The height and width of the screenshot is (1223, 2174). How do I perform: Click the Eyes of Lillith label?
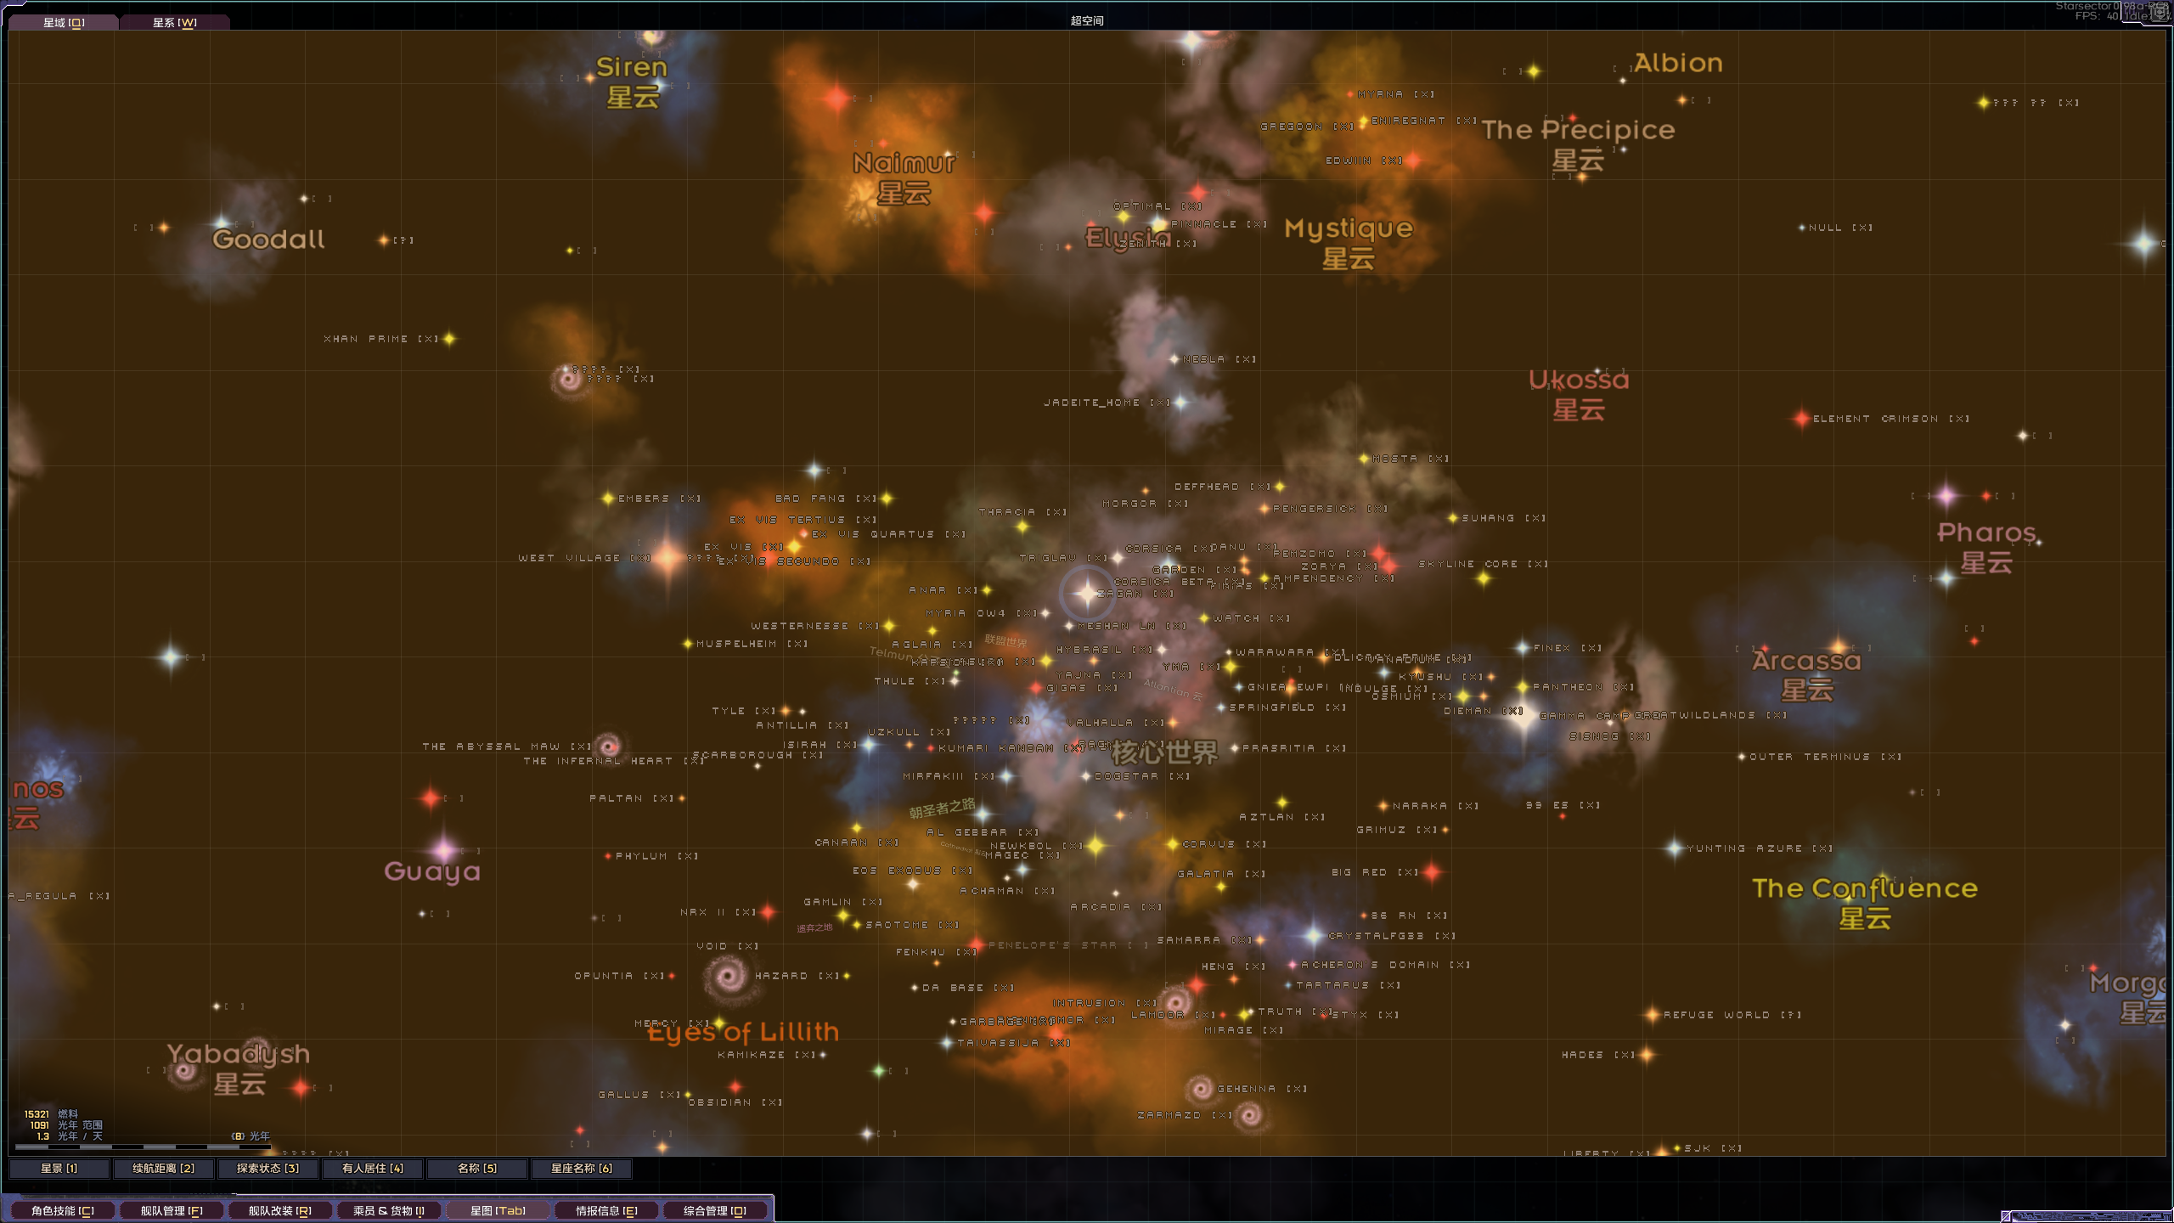coord(743,1032)
